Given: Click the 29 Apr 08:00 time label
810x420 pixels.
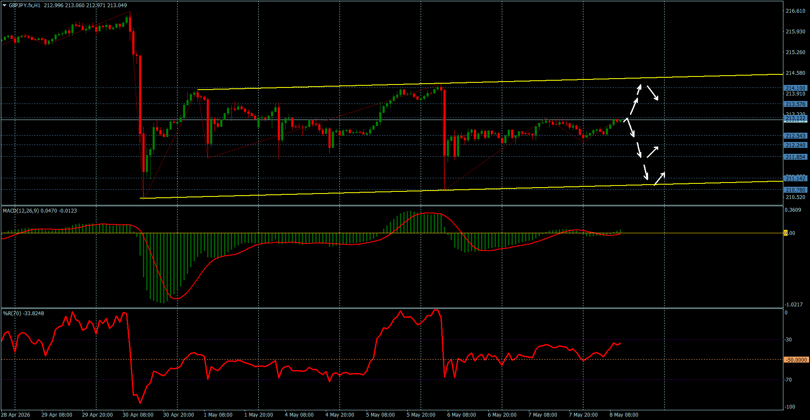Looking at the screenshot, I should [x=57, y=415].
